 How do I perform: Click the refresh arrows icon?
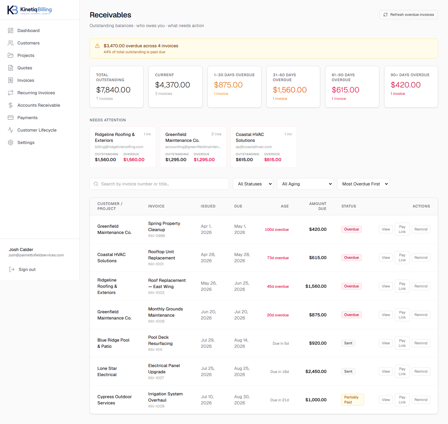tap(385, 15)
